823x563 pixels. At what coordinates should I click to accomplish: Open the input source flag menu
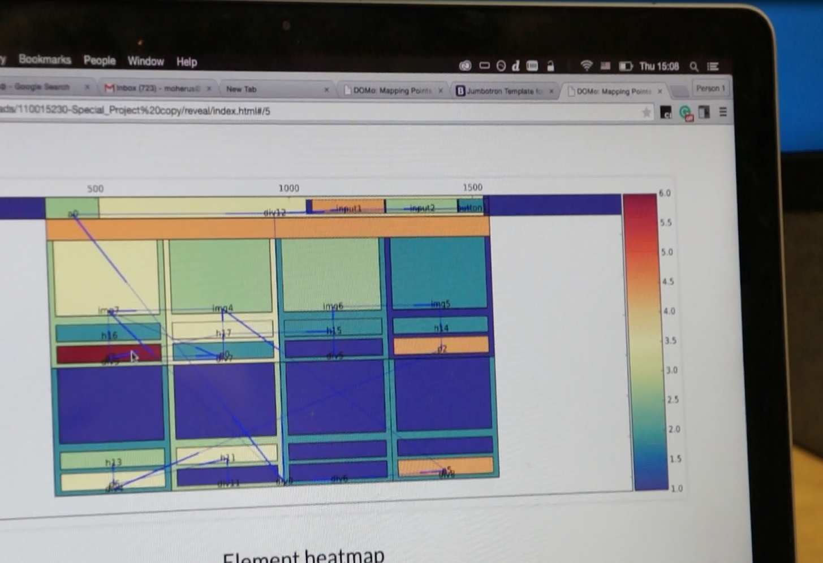(x=605, y=66)
